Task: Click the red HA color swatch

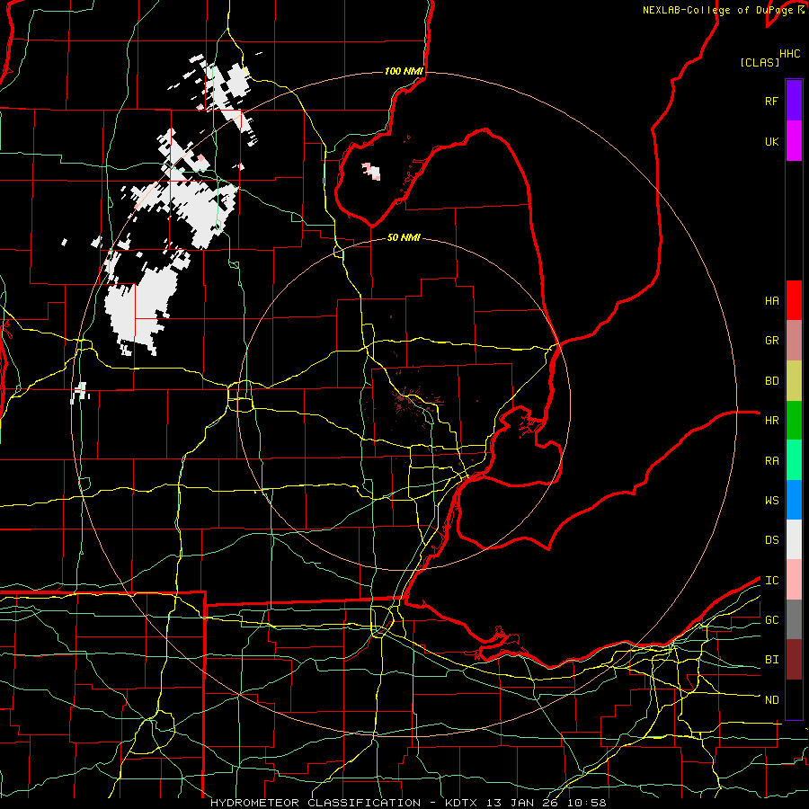Action: click(x=794, y=300)
